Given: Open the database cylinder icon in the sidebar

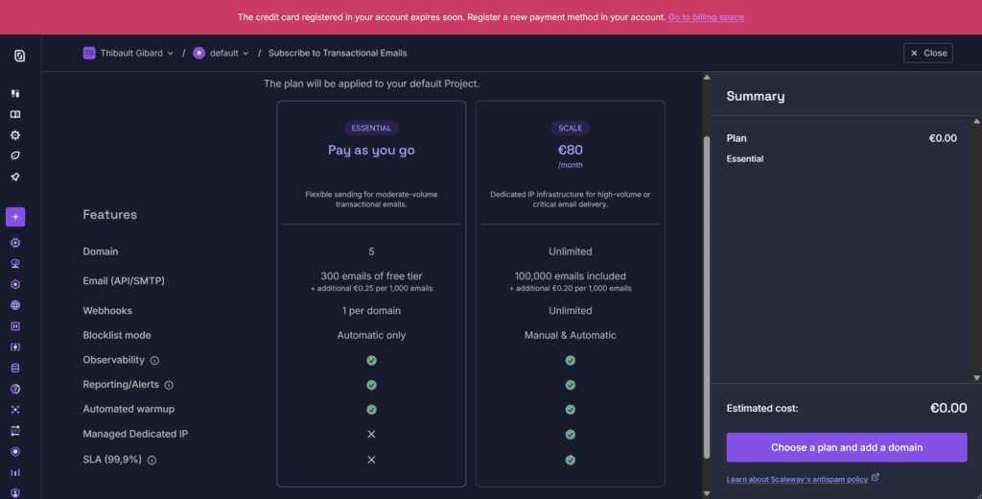Looking at the screenshot, I should coord(15,368).
